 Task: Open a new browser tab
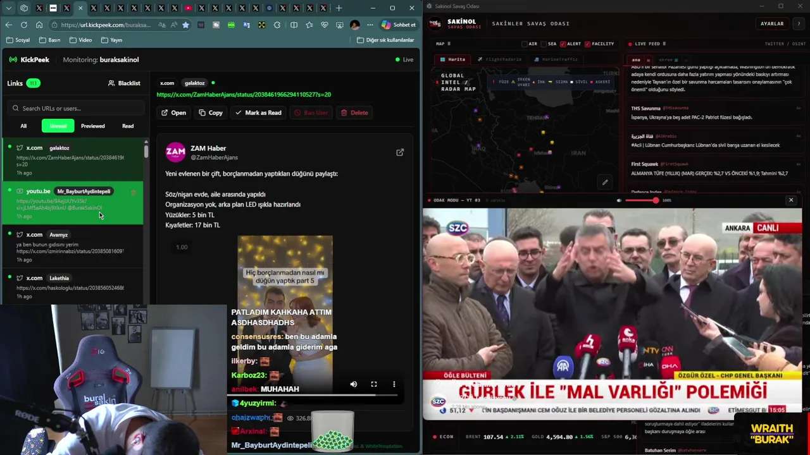click(x=339, y=8)
